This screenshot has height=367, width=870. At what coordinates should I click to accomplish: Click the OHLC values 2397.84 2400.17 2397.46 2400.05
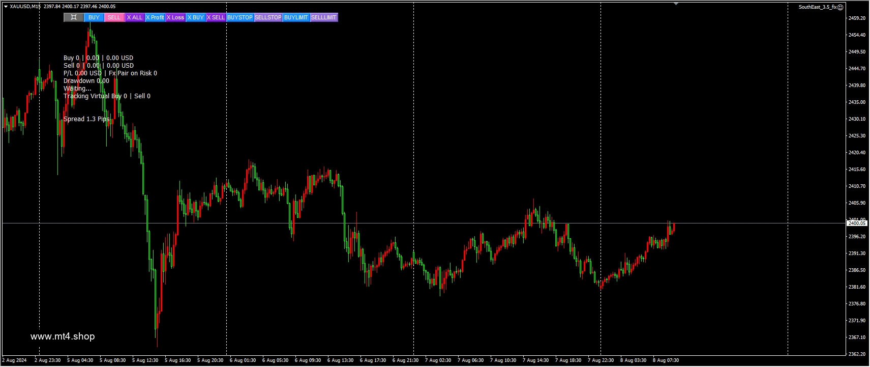80,7
